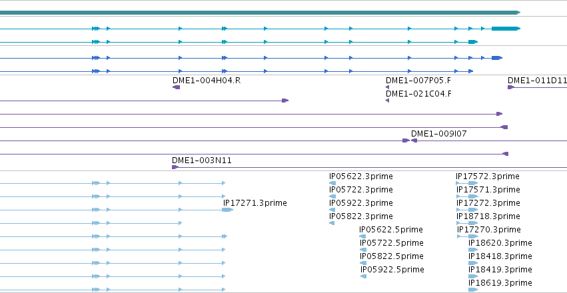
Task: Select the IP05722.3prime label
Action: click(361, 190)
